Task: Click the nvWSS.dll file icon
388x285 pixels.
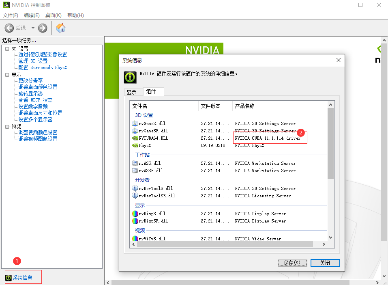Action: click(x=135, y=163)
